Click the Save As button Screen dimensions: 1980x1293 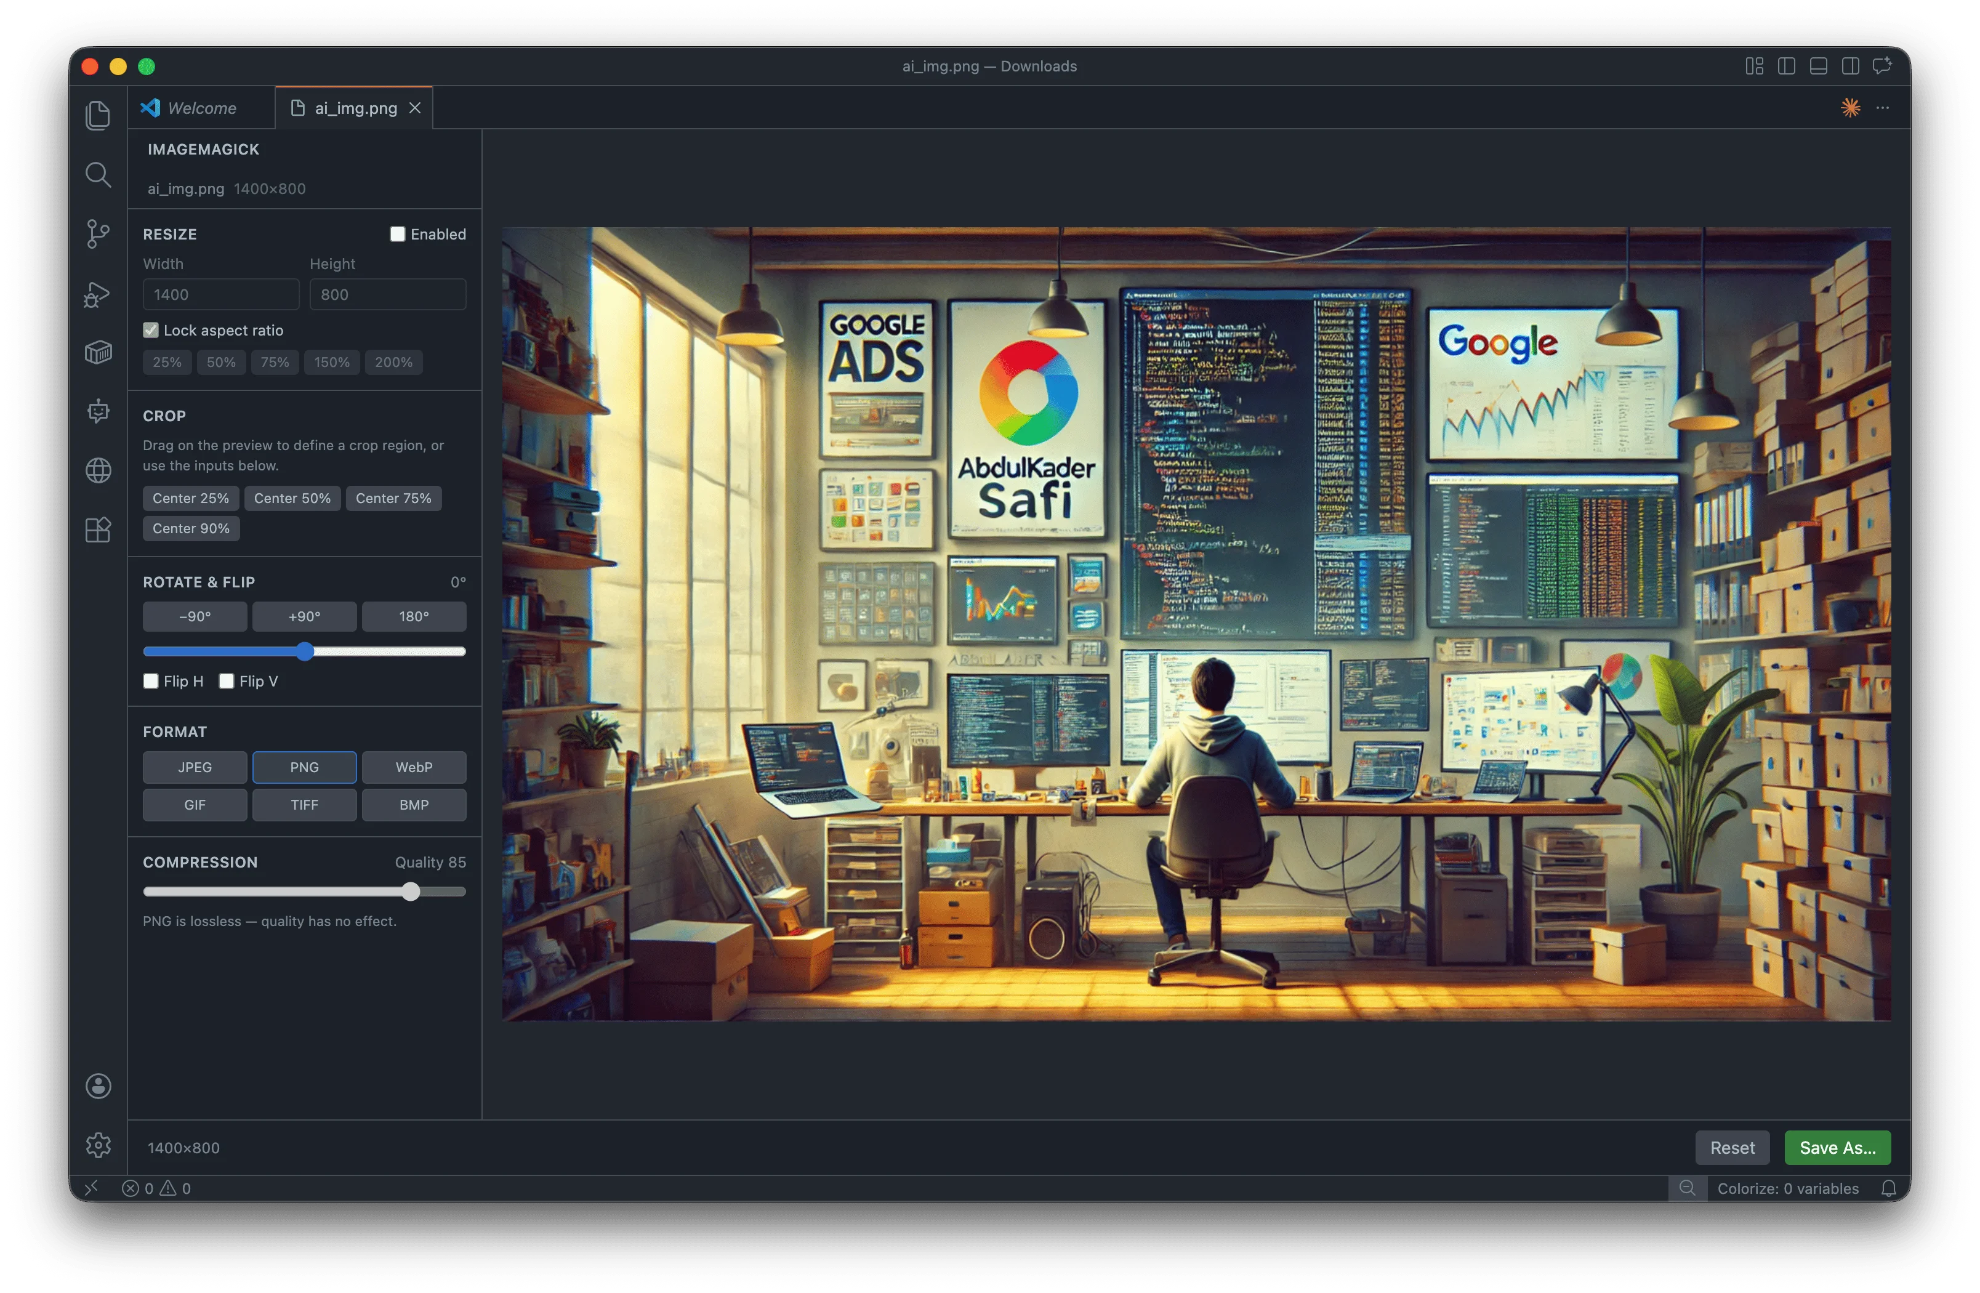[1837, 1148]
